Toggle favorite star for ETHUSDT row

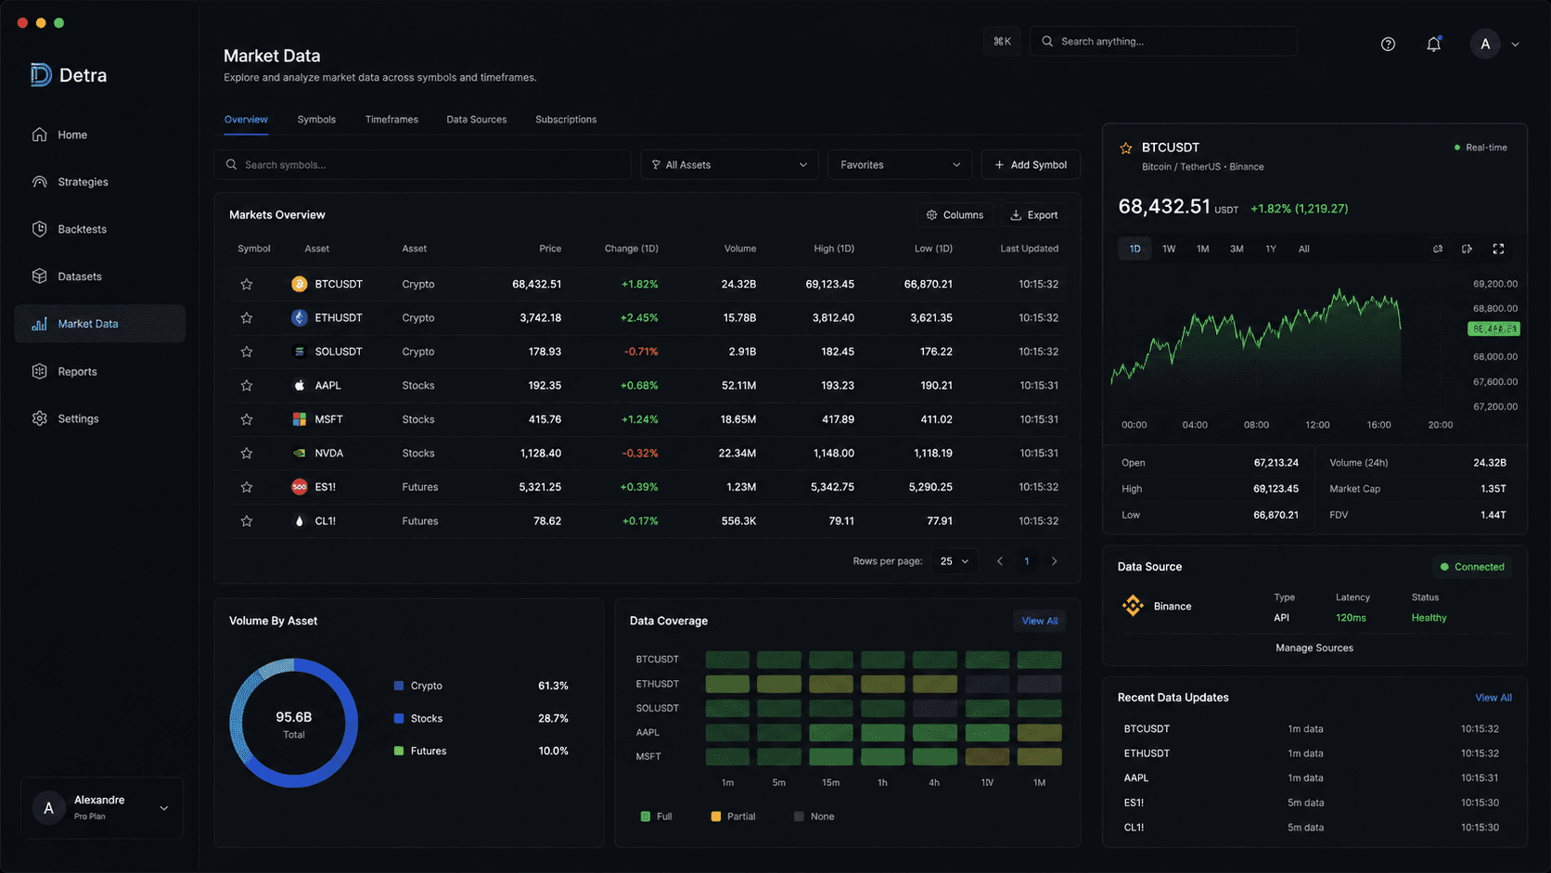pos(247,317)
